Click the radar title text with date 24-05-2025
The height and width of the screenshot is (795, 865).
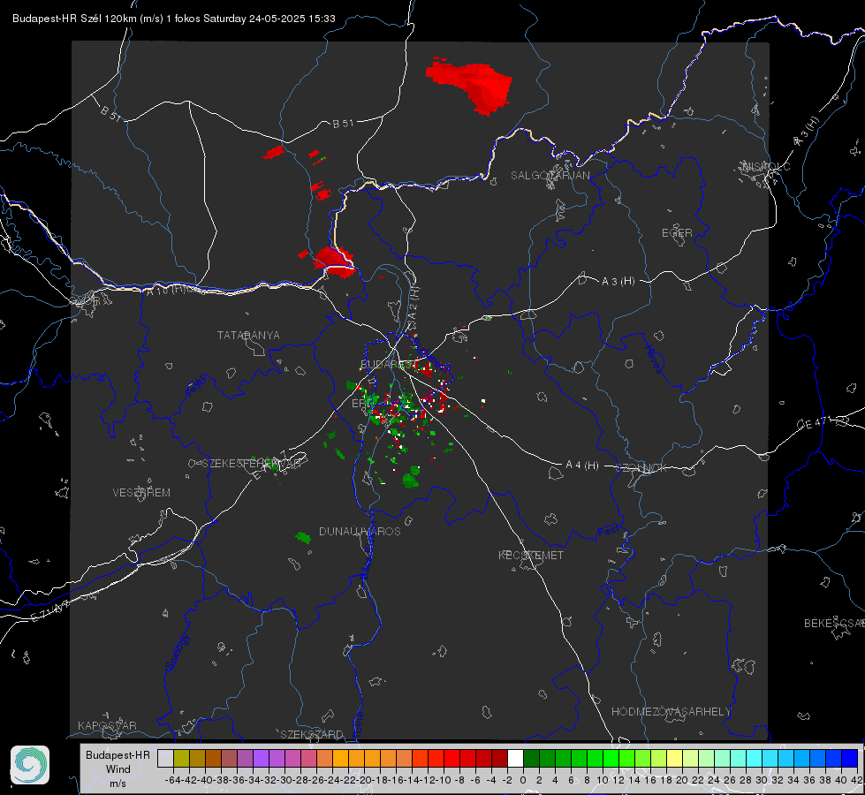174,19
